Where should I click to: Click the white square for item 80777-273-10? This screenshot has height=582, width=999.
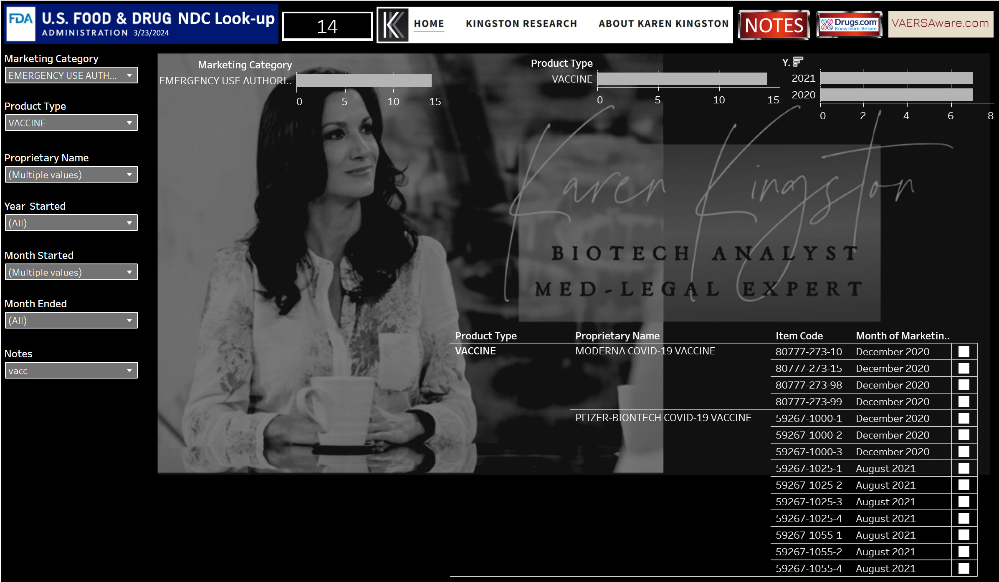point(964,351)
